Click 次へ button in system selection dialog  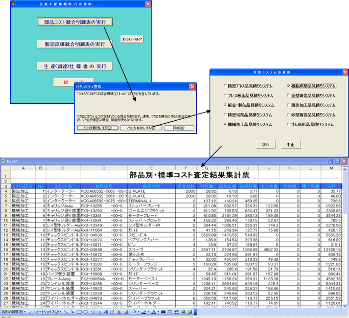point(266,145)
